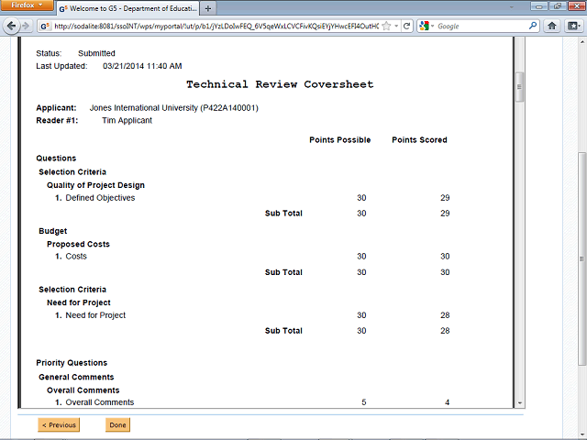587x440 pixels.
Task: Click the Points Possible column header
Action: pyautogui.click(x=340, y=140)
